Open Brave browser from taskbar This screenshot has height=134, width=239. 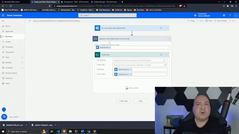point(64,131)
